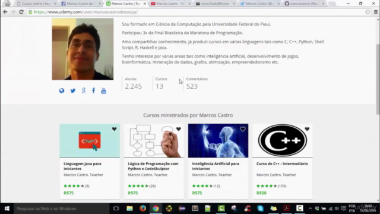Open Linguagem Java para Iniciantes thumbnail
This screenshot has height=214, width=380.
pyautogui.click(x=90, y=141)
